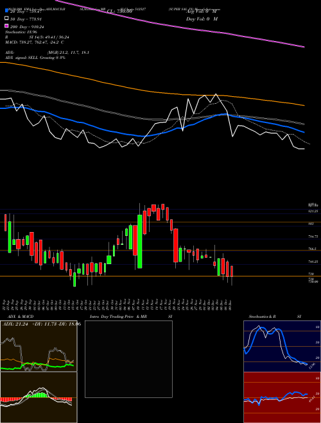Click the magenta 200 Day legend swatch
This screenshot has width=321, height=423.
pos(6,26)
